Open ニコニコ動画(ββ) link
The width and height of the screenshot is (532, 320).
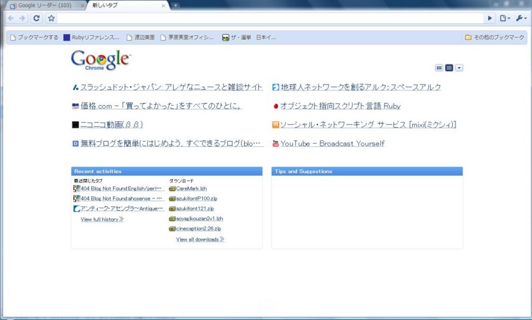tap(112, 125)
